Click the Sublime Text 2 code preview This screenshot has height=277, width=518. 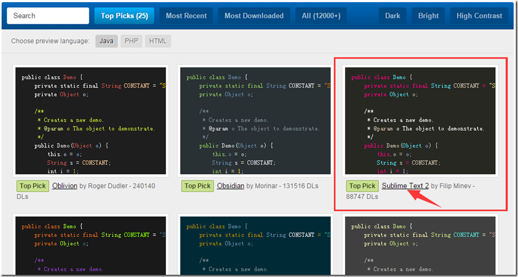(x=420, y=121)
